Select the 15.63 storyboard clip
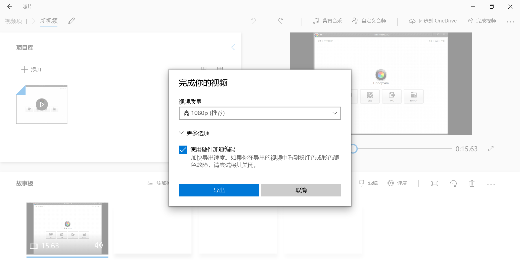The image size is (520, 276). click(x=67, y=228)
